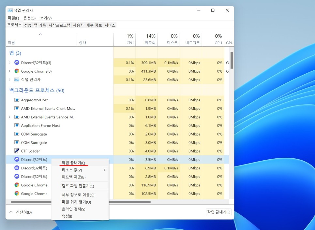The image size is (315, 230).
Task: Click the Discord icon in the 2.8MB row
Action: (x=17, y=177)
